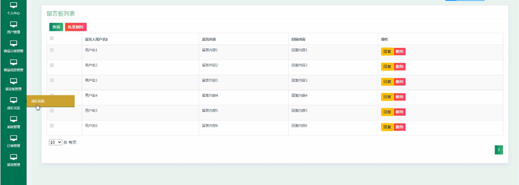
Task: Select the yellow 成长交流 flyout submenu item
Action: (x=51, y=101)
